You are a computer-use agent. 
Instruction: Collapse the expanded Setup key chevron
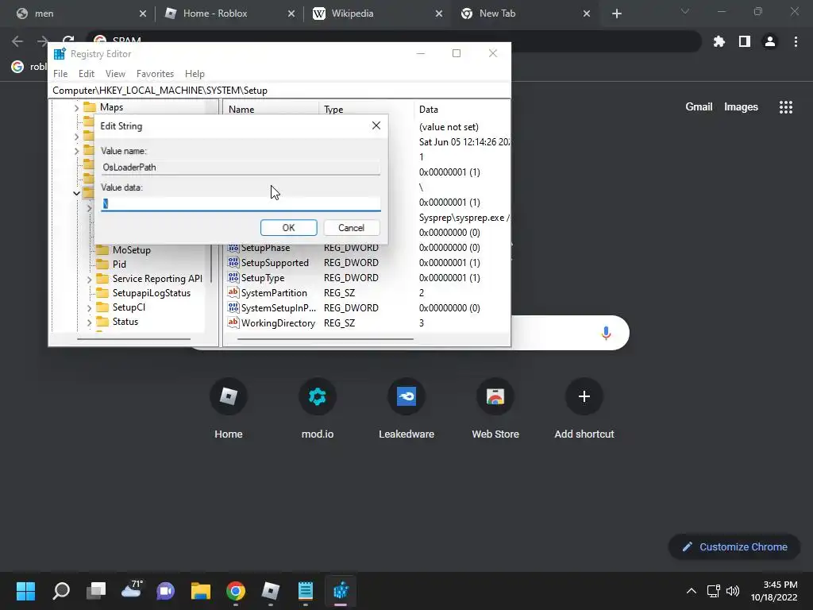pos(77,193)
